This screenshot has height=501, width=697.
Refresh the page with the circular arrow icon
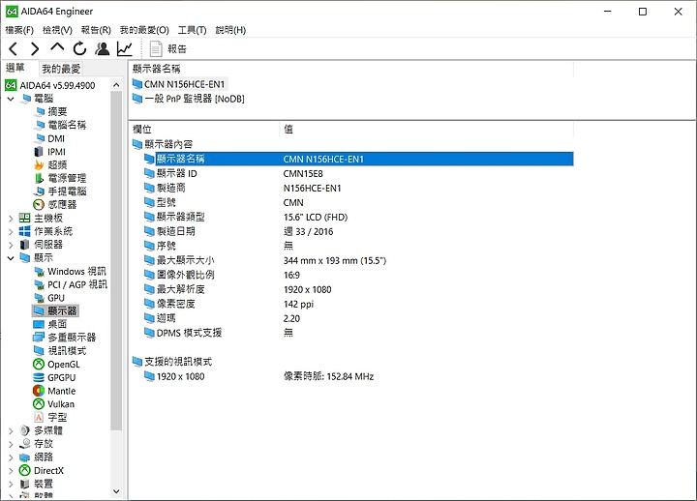(x=79, y=48)
